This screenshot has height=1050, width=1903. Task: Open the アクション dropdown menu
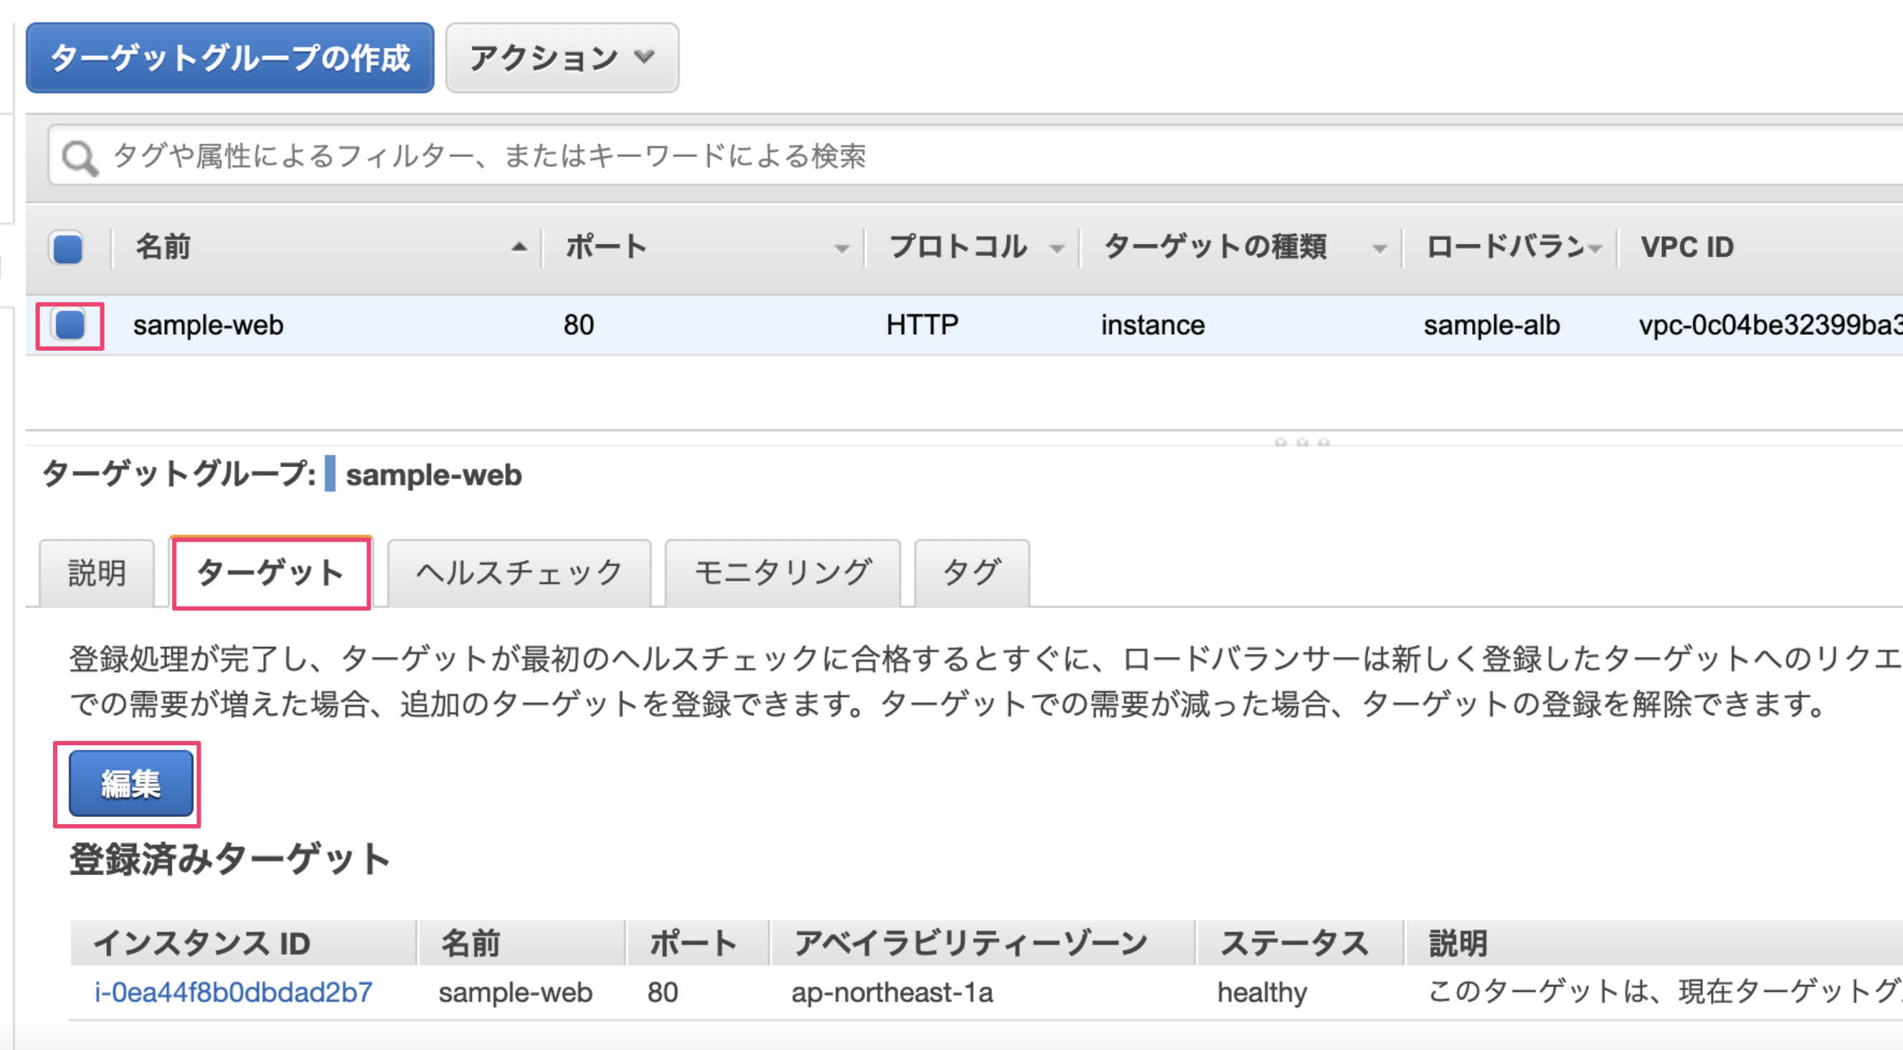click(x=561, y=57)
